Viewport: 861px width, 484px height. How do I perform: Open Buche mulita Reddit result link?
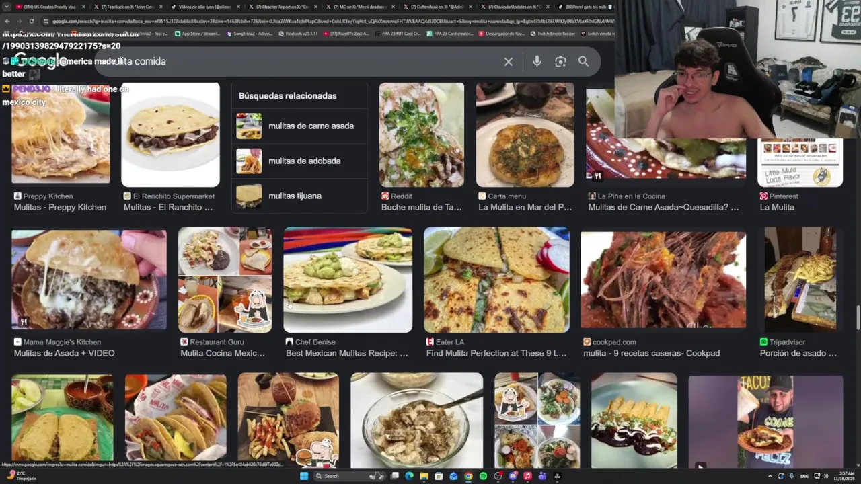(422, 207)
